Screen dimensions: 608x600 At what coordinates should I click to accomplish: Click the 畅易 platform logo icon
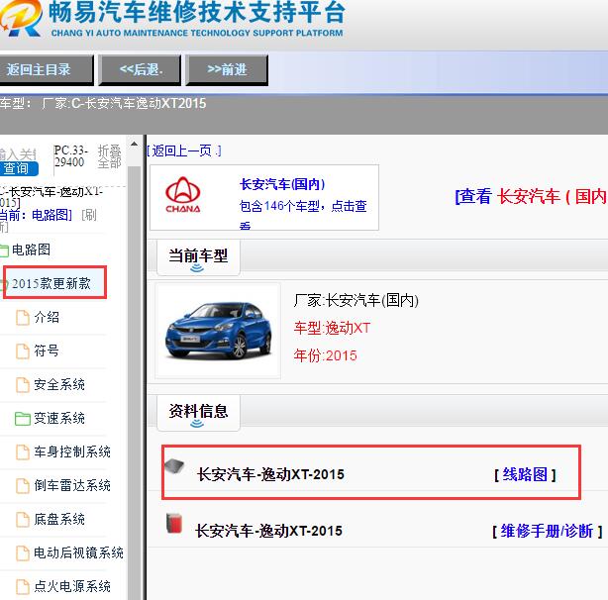coord(21,18)
